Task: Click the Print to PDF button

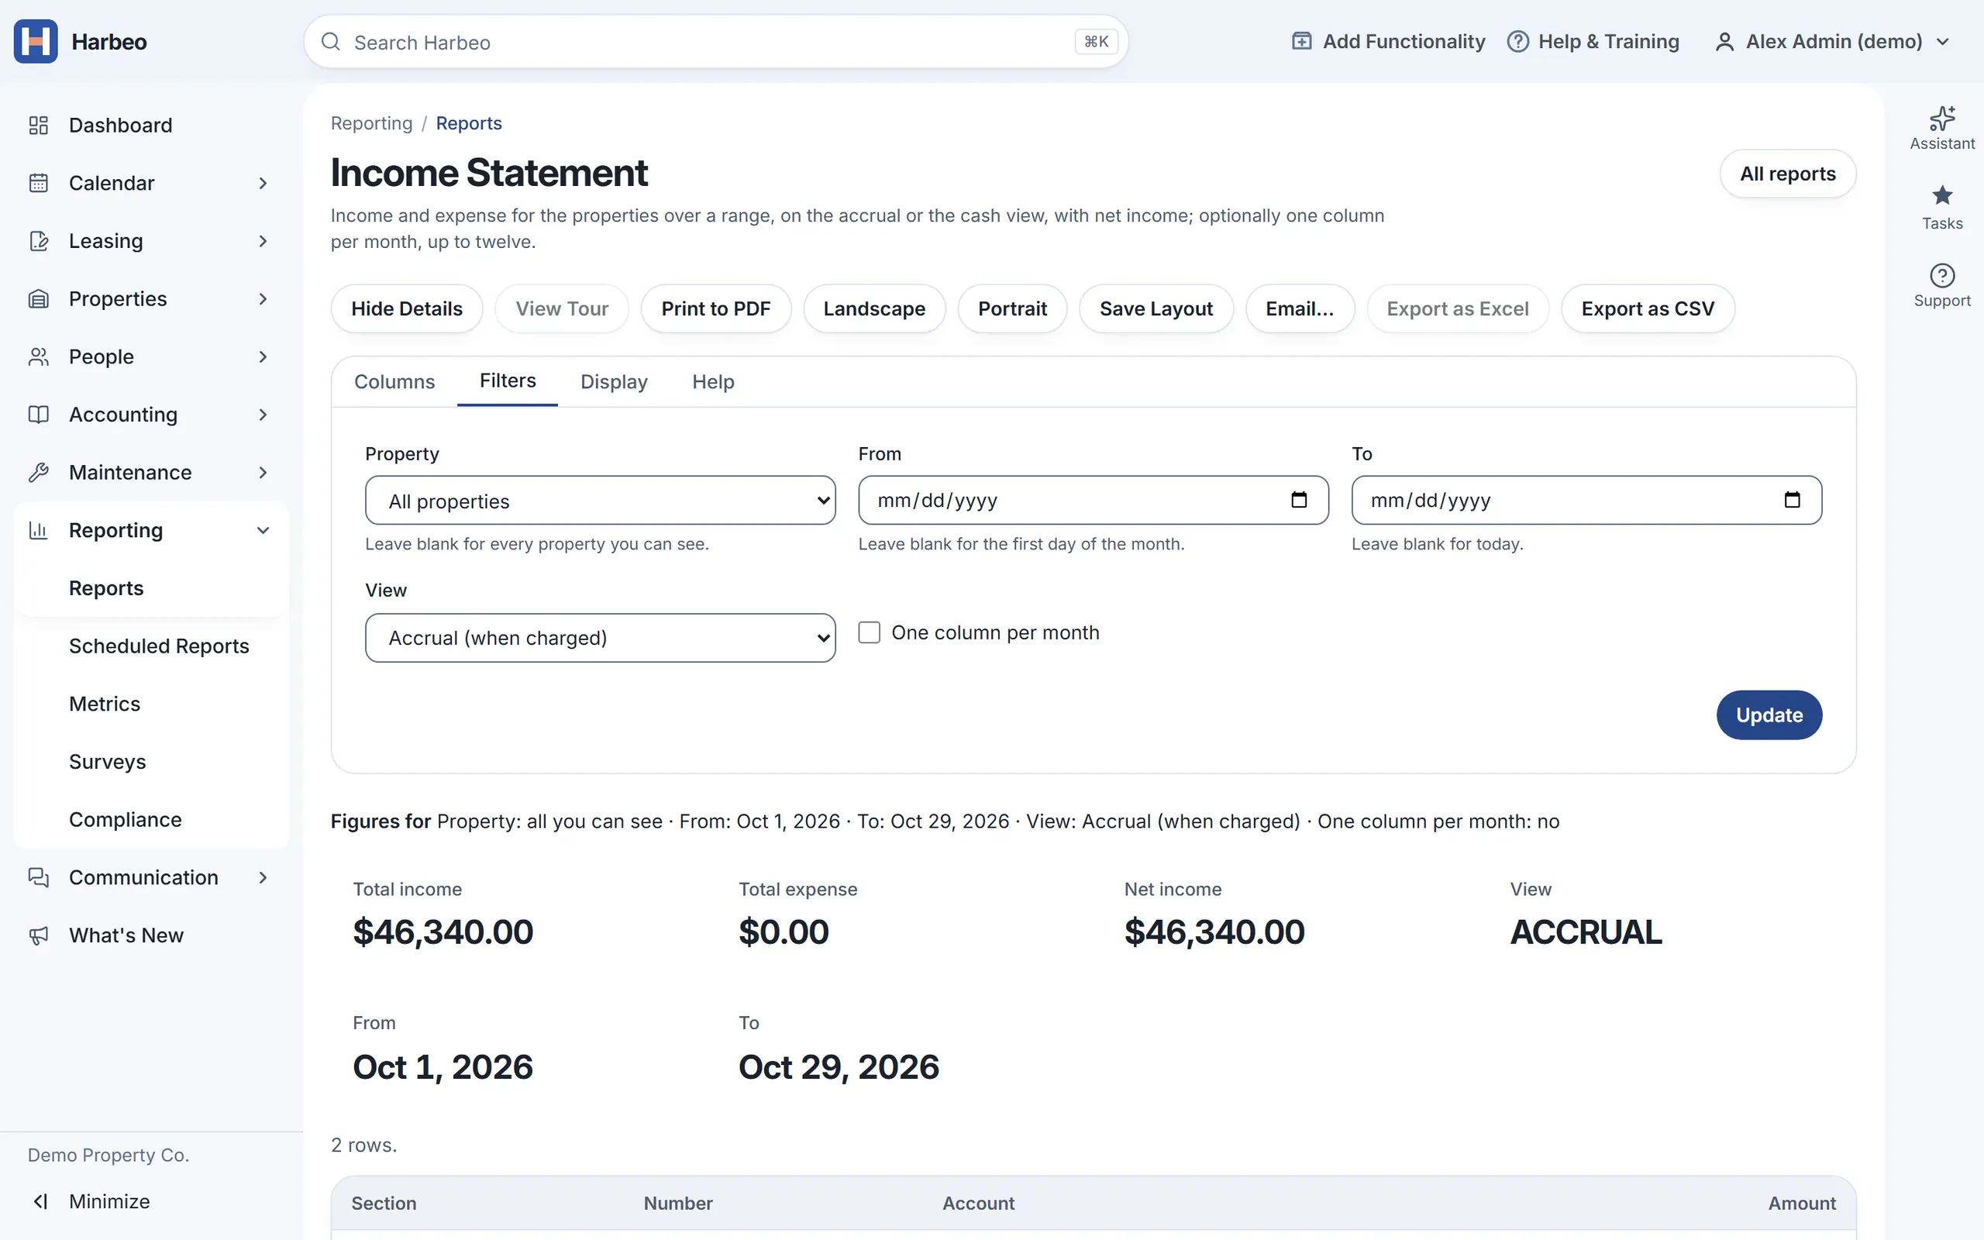Action: tap(716, 309)
